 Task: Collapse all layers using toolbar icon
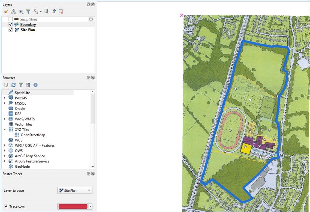(x=53, y=11)
